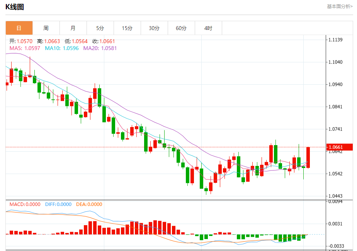Click the MA5 indicator label
357x251 pixels.
tap(25, 48)
